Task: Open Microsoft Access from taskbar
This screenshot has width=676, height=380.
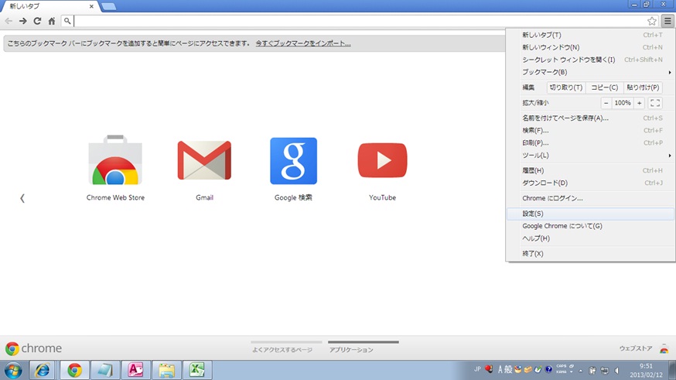Action: point(135,370)
